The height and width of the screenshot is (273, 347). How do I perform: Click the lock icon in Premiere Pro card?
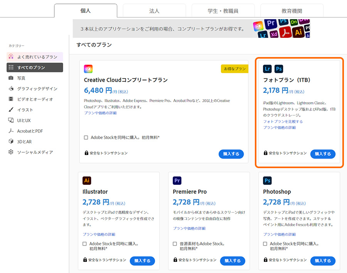pos(175,260)
